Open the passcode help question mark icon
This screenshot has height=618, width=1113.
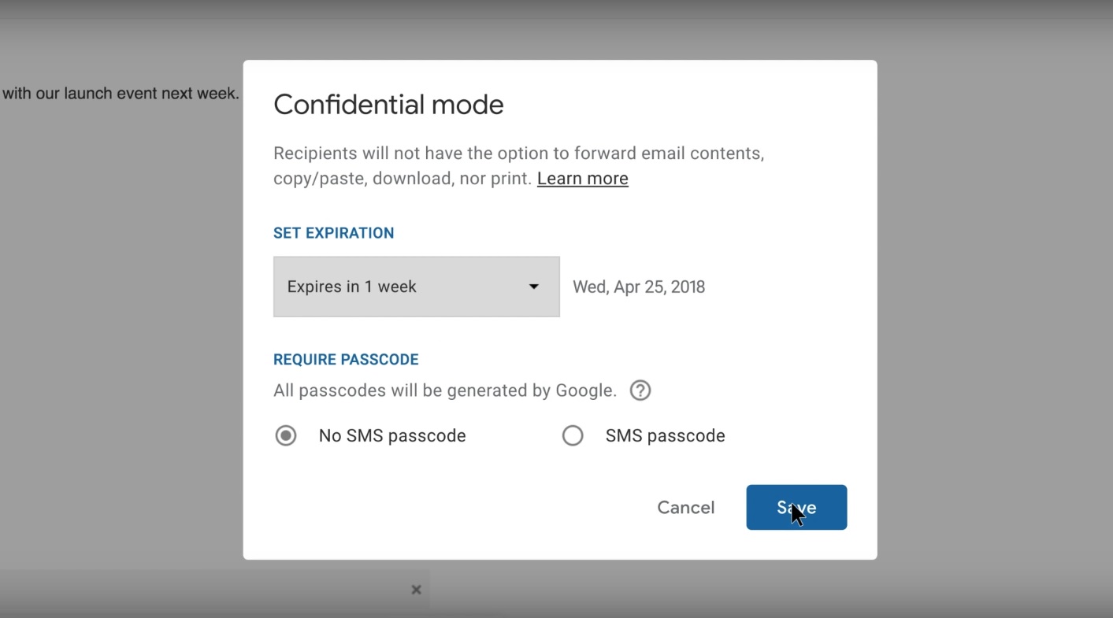(640, 390)
